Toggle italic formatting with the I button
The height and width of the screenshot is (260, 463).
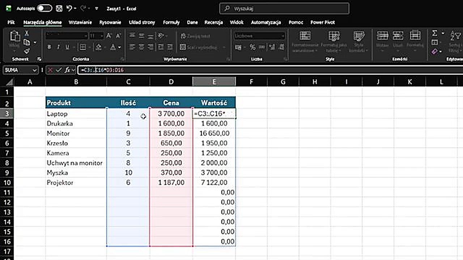click(58, 47)
